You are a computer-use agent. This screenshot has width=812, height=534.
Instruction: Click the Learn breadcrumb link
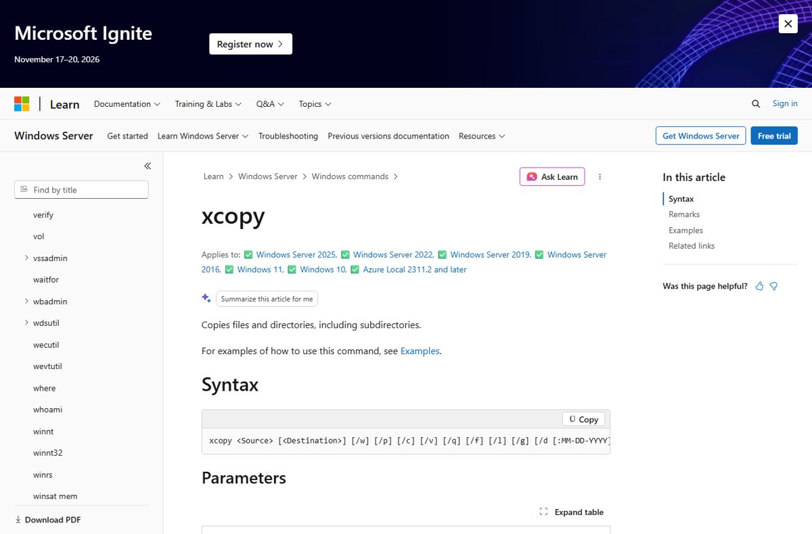[x=213, y=176]
